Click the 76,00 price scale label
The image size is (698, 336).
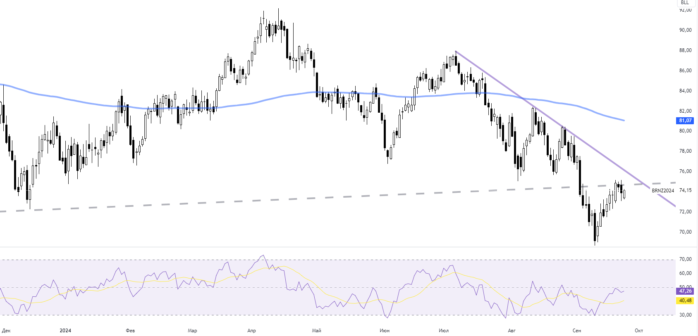[x=685, y=171]
